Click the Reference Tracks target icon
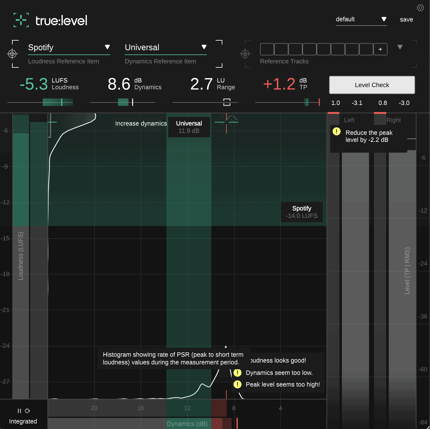The image size is (430, 429). pos(245,54)
